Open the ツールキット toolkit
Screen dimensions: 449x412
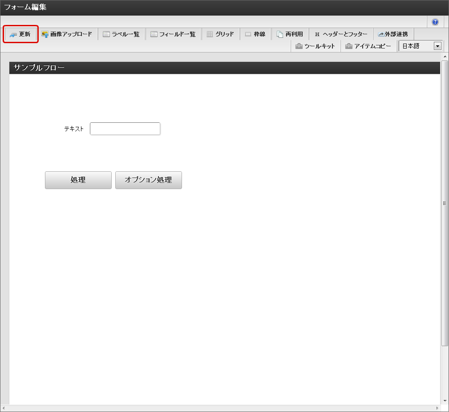pos(315,46)
